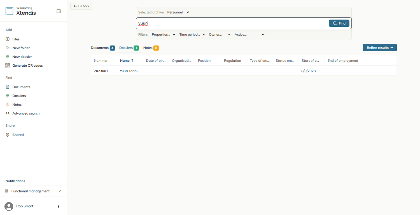This screenshot has height=215, width=420.
Task: Open dossier number 2023001
Action: click(101, 71)
